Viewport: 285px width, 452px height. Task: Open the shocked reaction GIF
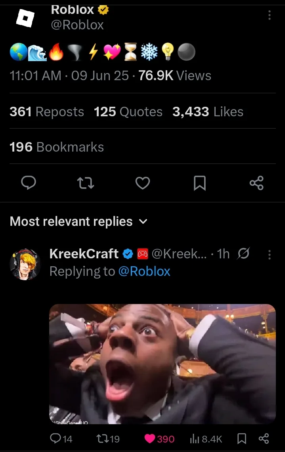tap(162, 364)
